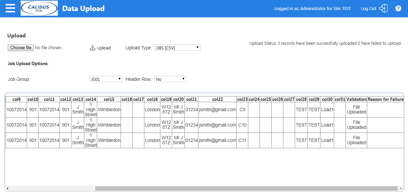
Task: Click the Validation column header
Action: [x=357, y=99]
